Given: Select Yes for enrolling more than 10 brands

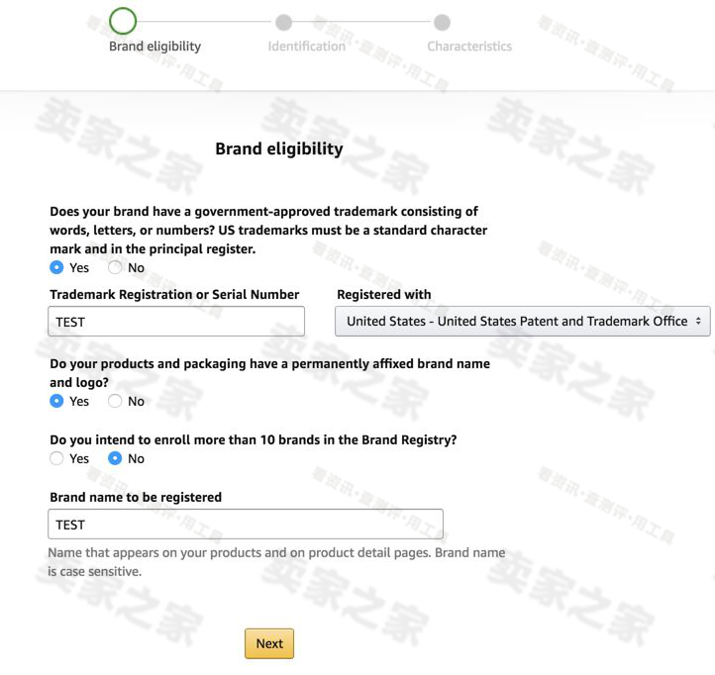Looking at the screenshot, I should pyautogui.click(x=56, y=458).
